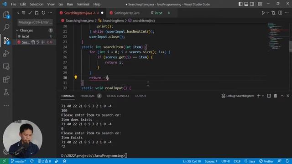Open the Explorer view in activity bar
The height and width of the screenshot is (164, 292).
[6, 15]
